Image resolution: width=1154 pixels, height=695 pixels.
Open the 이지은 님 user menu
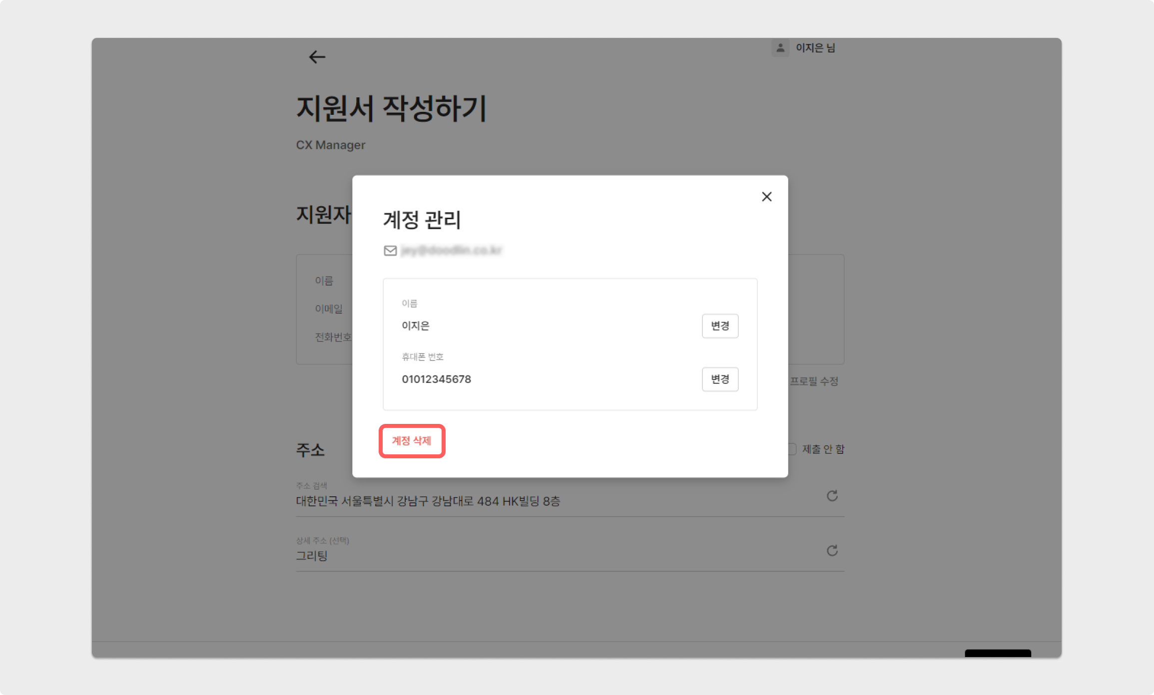[815, 48]
